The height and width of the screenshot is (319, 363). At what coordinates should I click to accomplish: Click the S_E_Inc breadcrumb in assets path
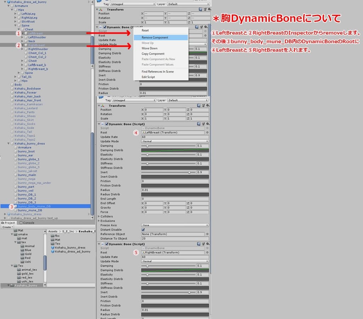pos(68,231)
